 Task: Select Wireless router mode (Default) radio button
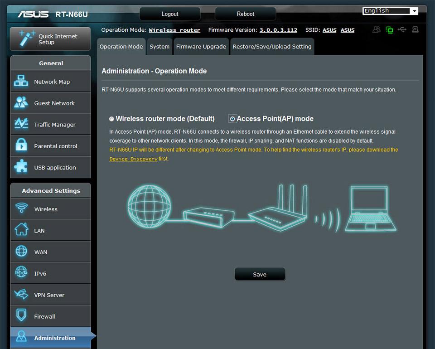[111, 119]
